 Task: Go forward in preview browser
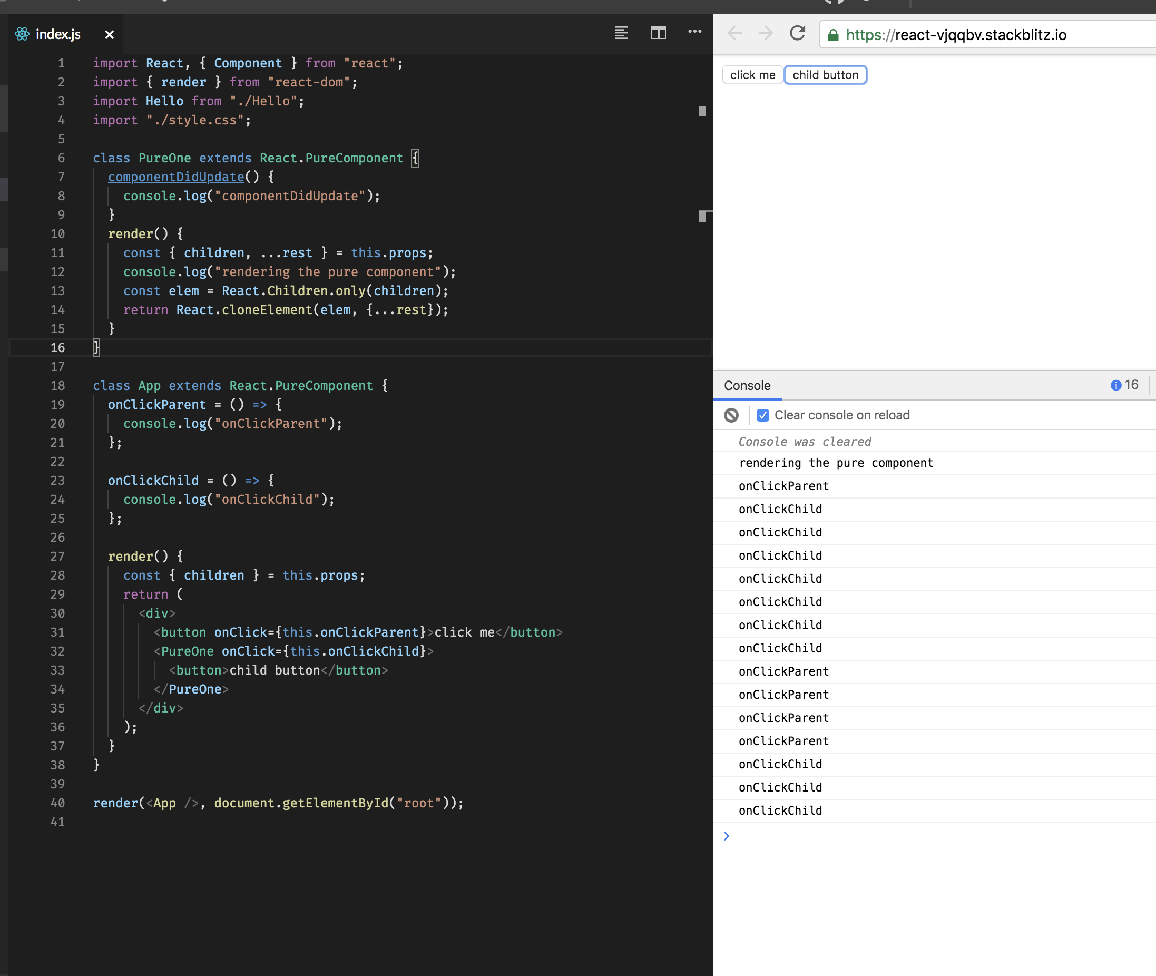[x=766, y=34]
